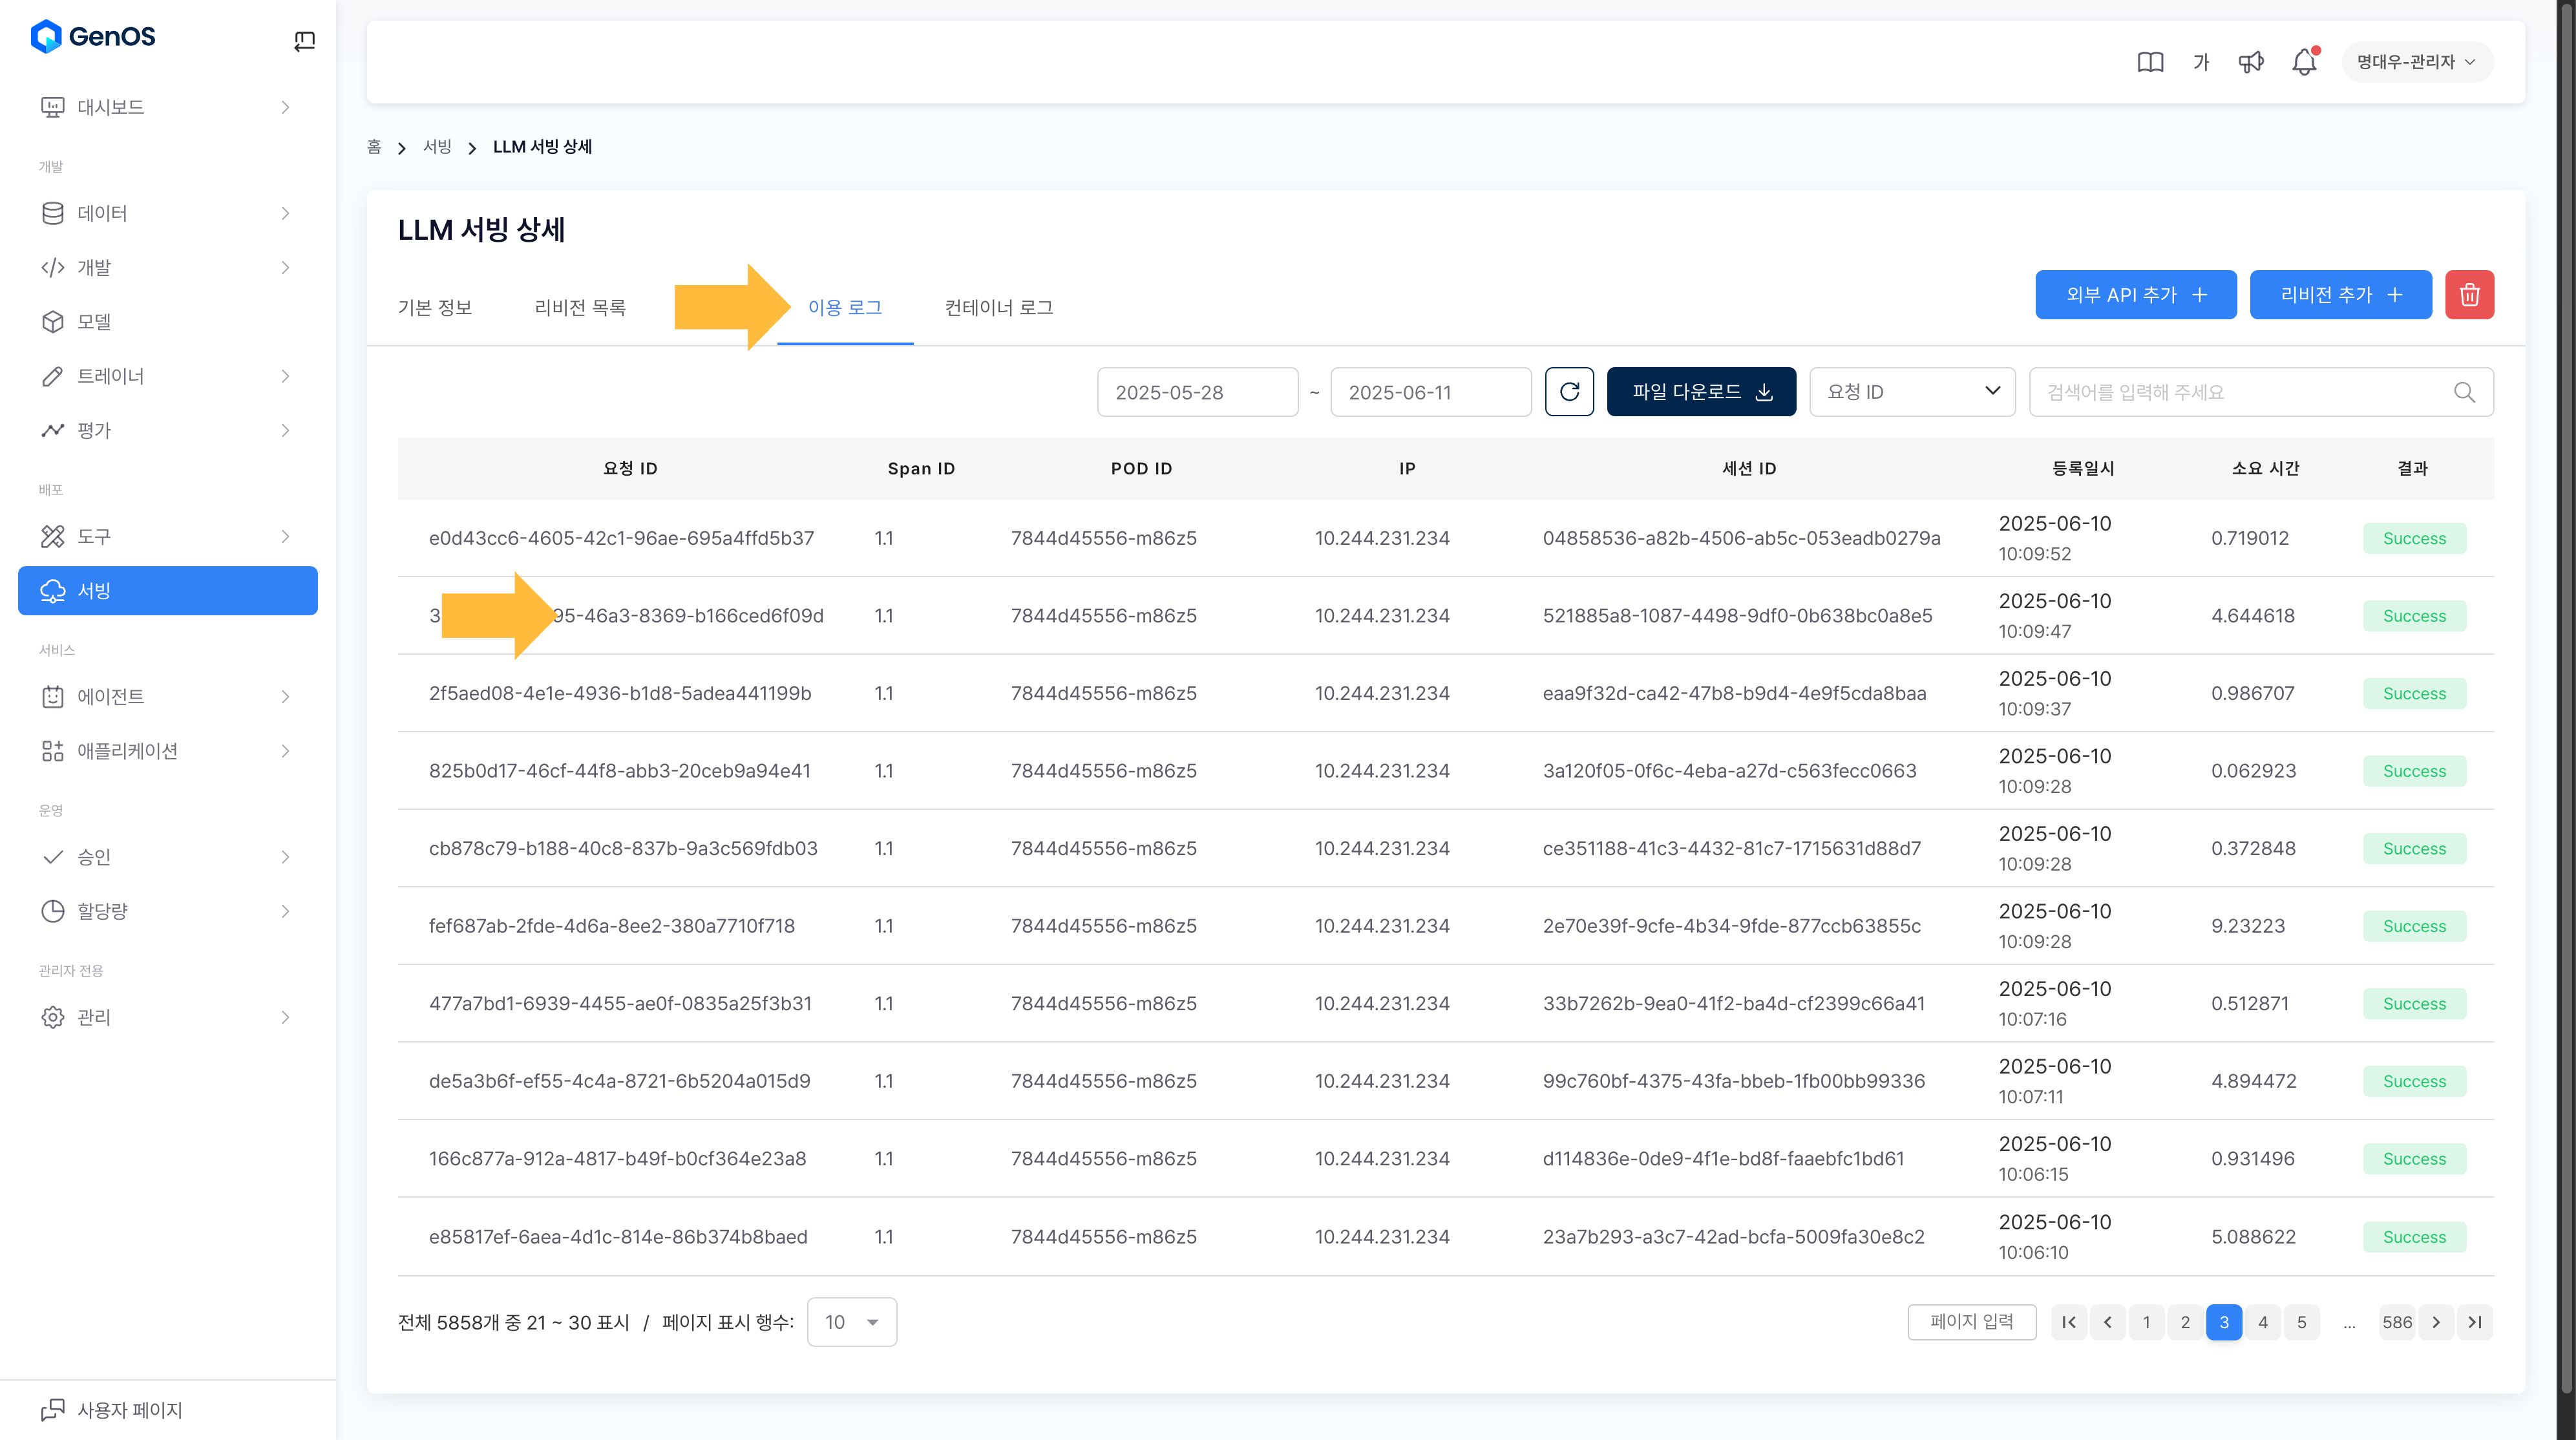Open the 요청 ID search filter dropdown
The image size is (2576, 1440).
(1912, 392)
